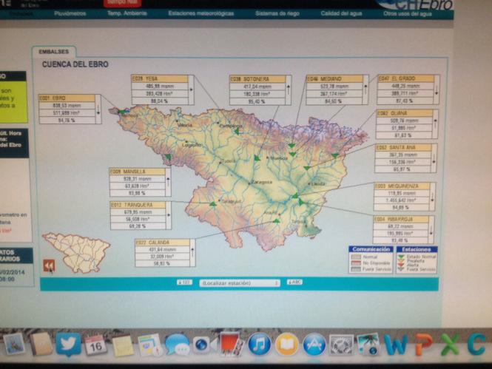Click the E001 EBRO reservoir data box

click(x=67, y=108)
